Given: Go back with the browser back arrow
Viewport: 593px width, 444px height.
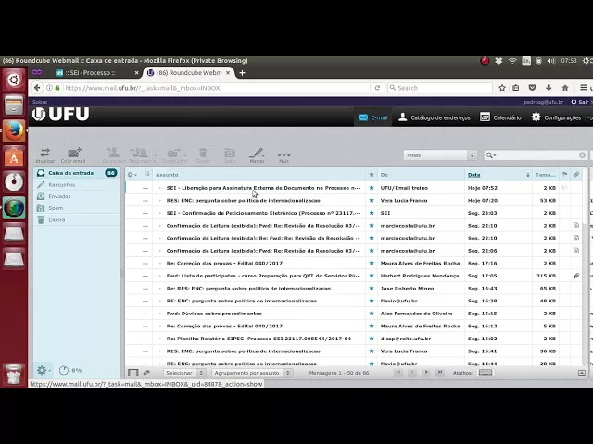Looking at the screenshot, I should [x=37, y=88].
